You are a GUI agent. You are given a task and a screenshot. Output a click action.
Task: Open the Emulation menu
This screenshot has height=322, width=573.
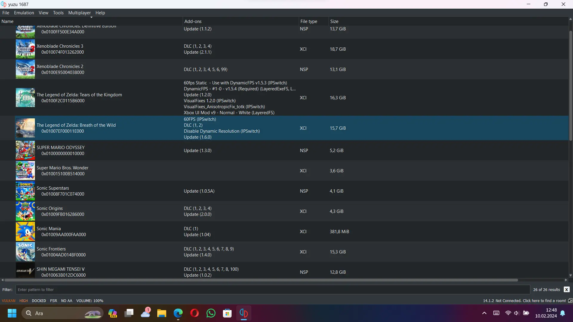coord(24,13)
